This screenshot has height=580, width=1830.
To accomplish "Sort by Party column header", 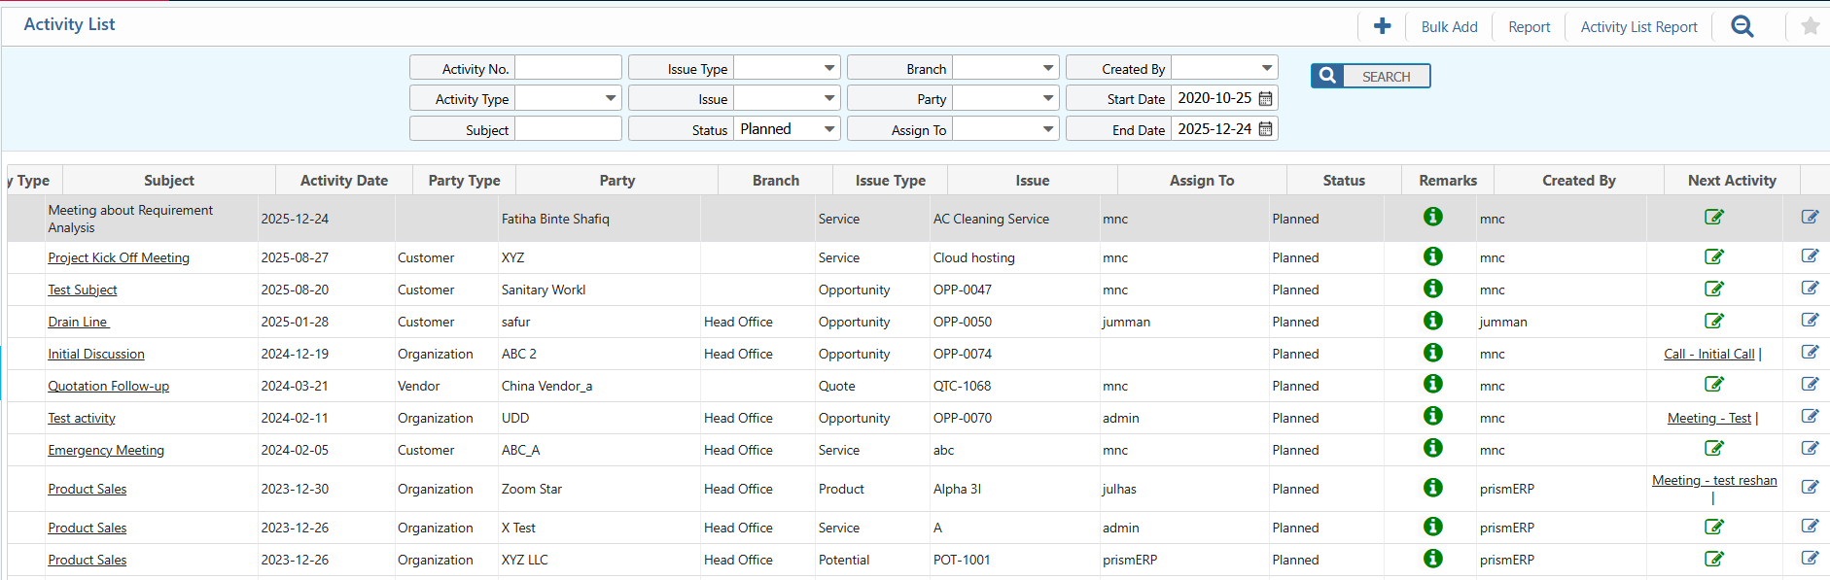I will 616,181.
